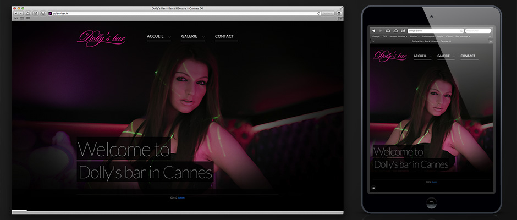Tap back arrow in iPad Safari

point(373,31)
